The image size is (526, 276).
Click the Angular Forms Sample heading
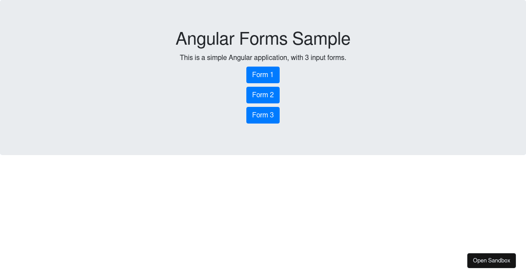(x=263, y=39)
